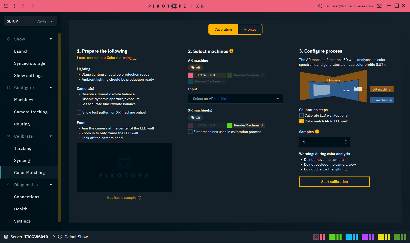Screen dimensions: 410x243
Task: Collapse the Show section arrow
Action: coord(51,39)
